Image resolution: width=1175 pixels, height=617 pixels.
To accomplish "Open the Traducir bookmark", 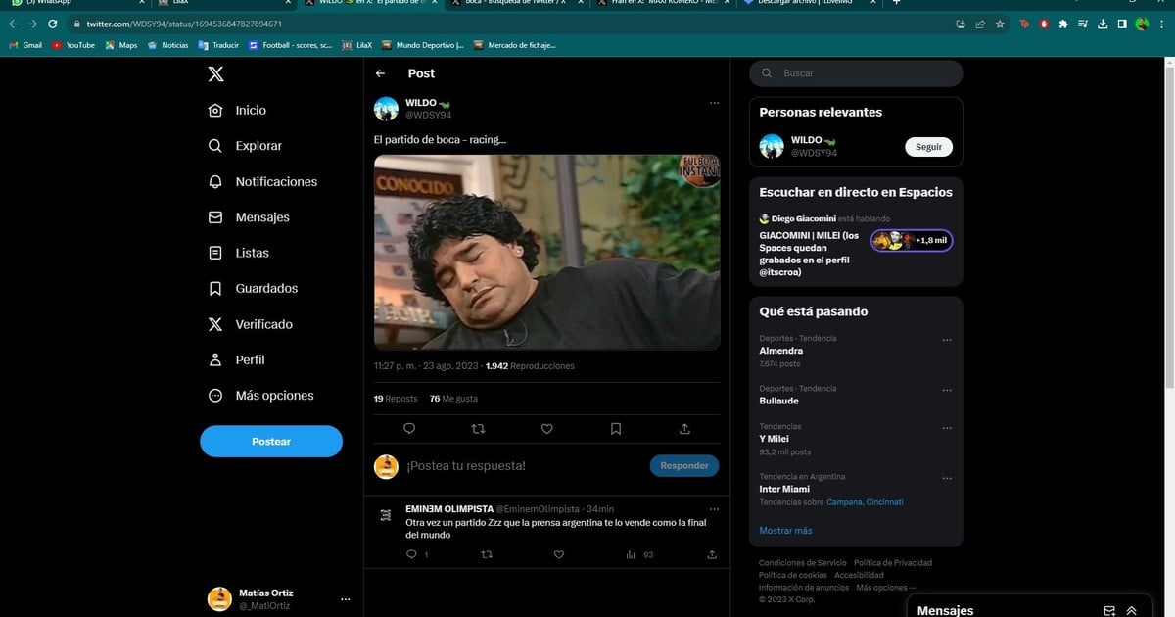I will click(218, 45).
